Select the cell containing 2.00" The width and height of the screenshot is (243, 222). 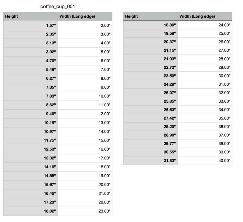pos(85,26)
